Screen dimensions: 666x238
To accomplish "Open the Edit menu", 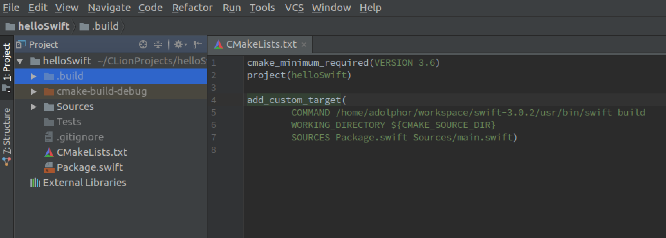I will [38, 8].
